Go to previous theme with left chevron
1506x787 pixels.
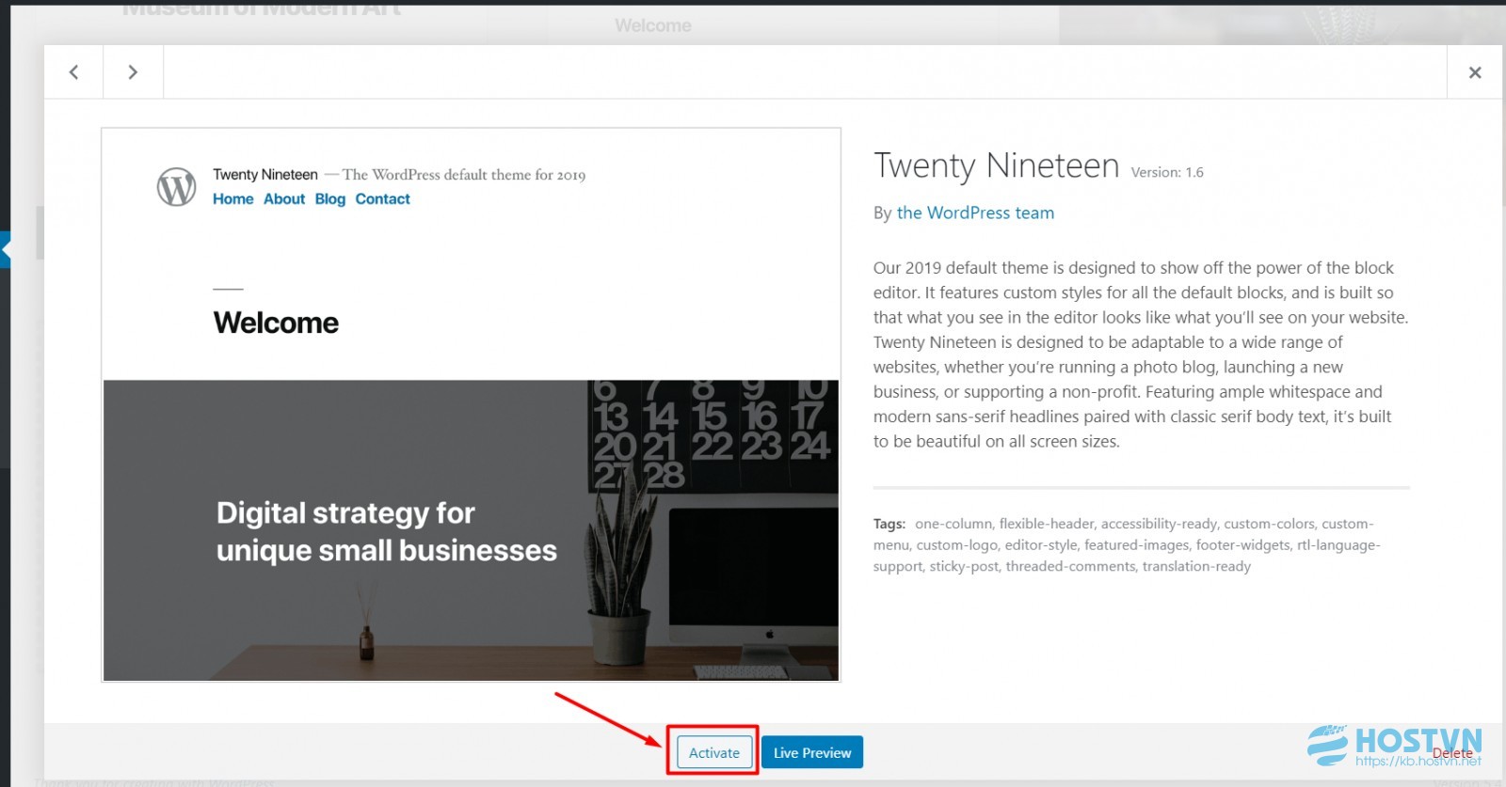point(73,72)
